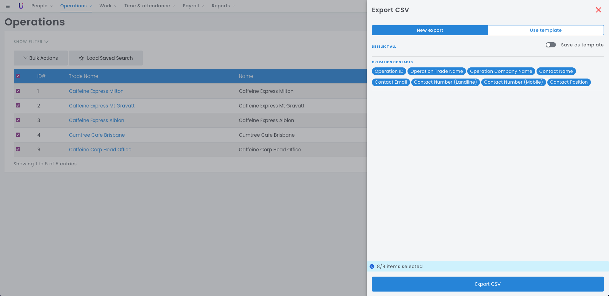
Task: Open the Bulk Actions dropdown
Action: click(x=41, y=58)
